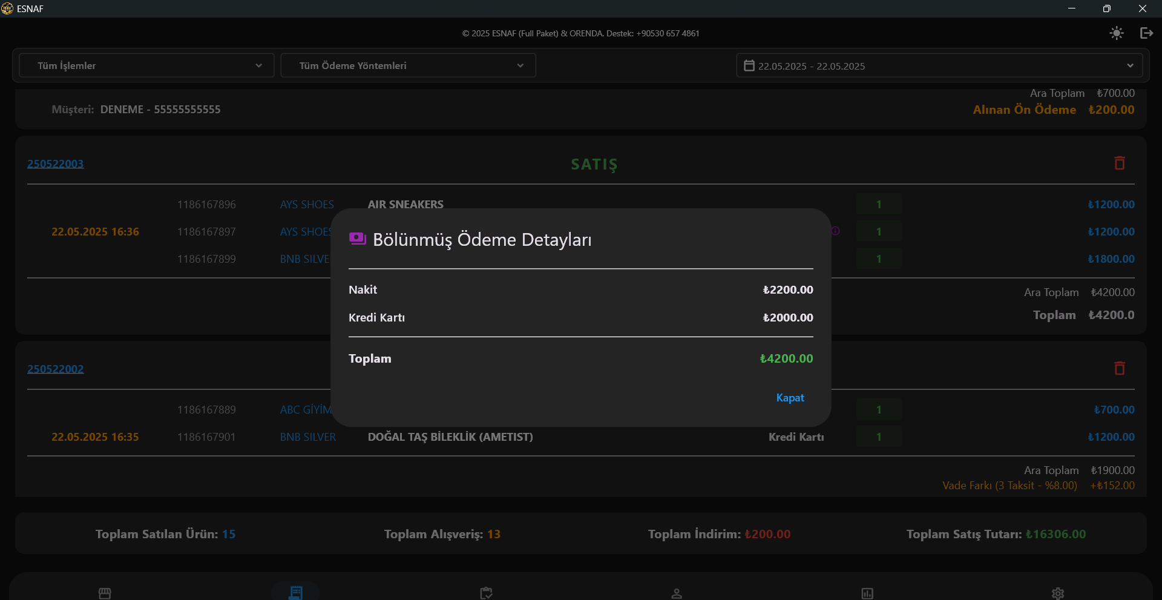Open the store tab in bottom navigation
Viewport: 1162px width, 600px height.
[105, 593]
